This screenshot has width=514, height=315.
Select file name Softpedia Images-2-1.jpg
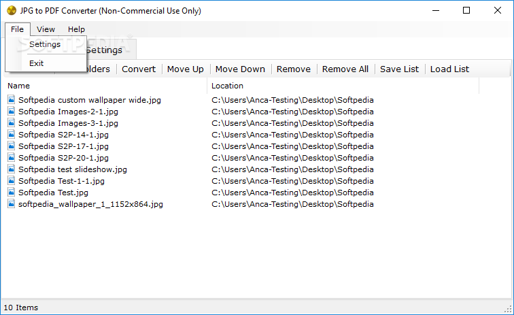pyautogui.click(x=68, y=112)
